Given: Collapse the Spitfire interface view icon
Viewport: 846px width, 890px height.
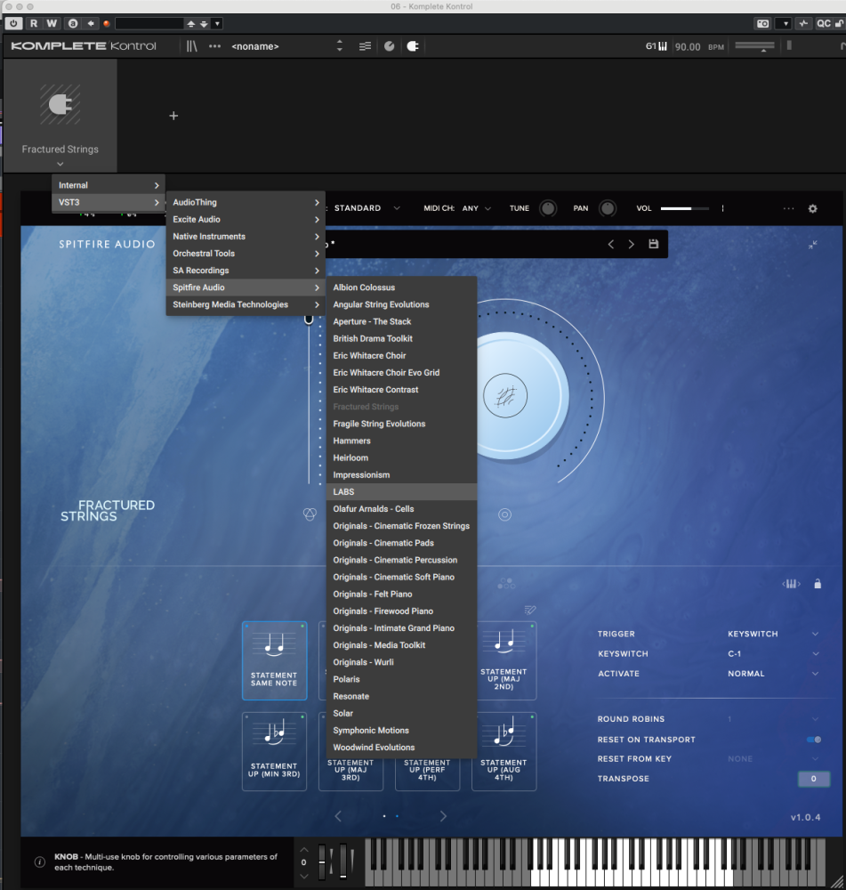Looking at the screenshot, I should tap(813, 245).
